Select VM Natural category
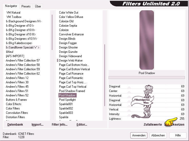 (13, 13)
